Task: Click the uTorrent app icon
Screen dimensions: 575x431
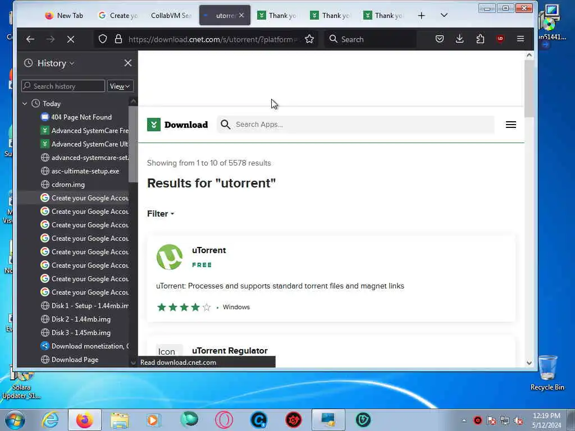Action: click(x=170, y=257)
